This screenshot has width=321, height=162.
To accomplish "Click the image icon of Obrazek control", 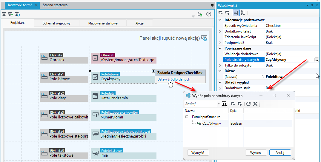I will 95,58.
